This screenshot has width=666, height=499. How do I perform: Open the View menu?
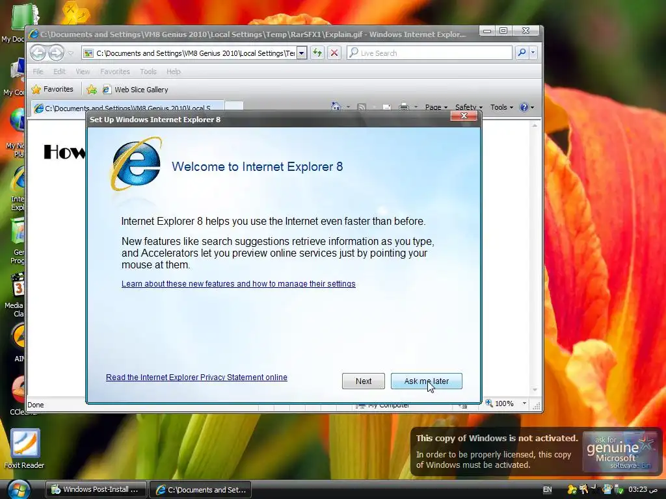click(x=83, y=71)
